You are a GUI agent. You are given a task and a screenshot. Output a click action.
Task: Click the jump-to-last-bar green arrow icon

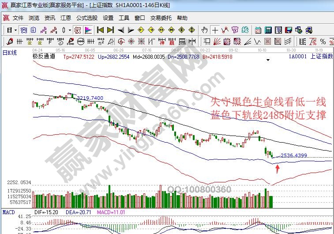110,30
